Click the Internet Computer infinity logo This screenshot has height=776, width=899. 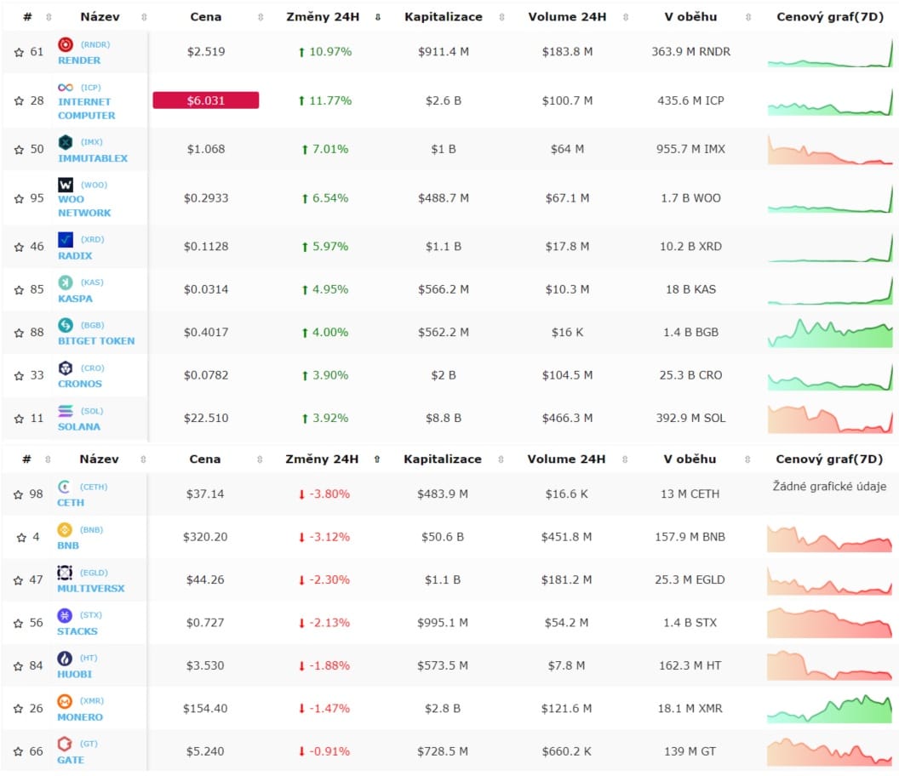click(66, 87)
